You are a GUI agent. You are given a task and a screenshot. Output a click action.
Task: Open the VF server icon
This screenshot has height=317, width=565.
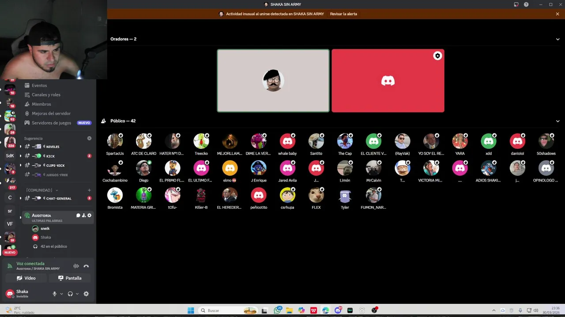point(10,224)
